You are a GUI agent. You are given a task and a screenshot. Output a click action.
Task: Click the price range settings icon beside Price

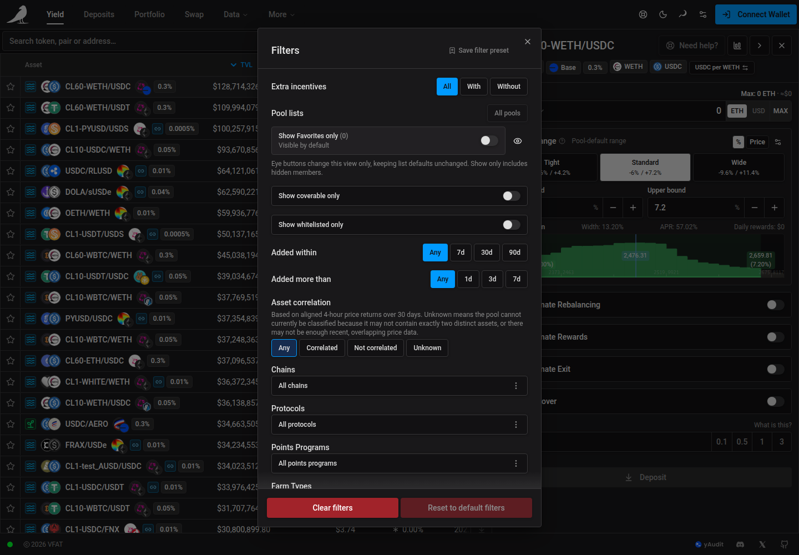tap(778, 142)
